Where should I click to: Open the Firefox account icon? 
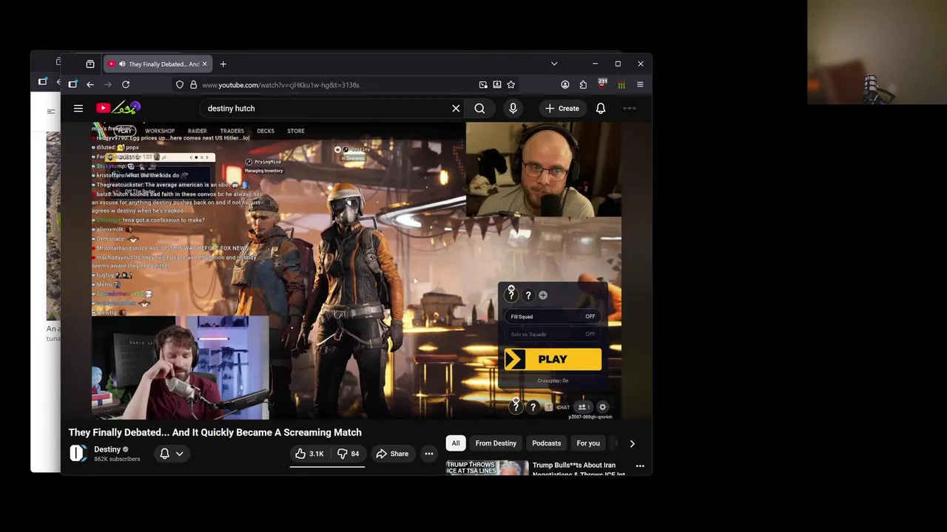[x=565, y=85]
